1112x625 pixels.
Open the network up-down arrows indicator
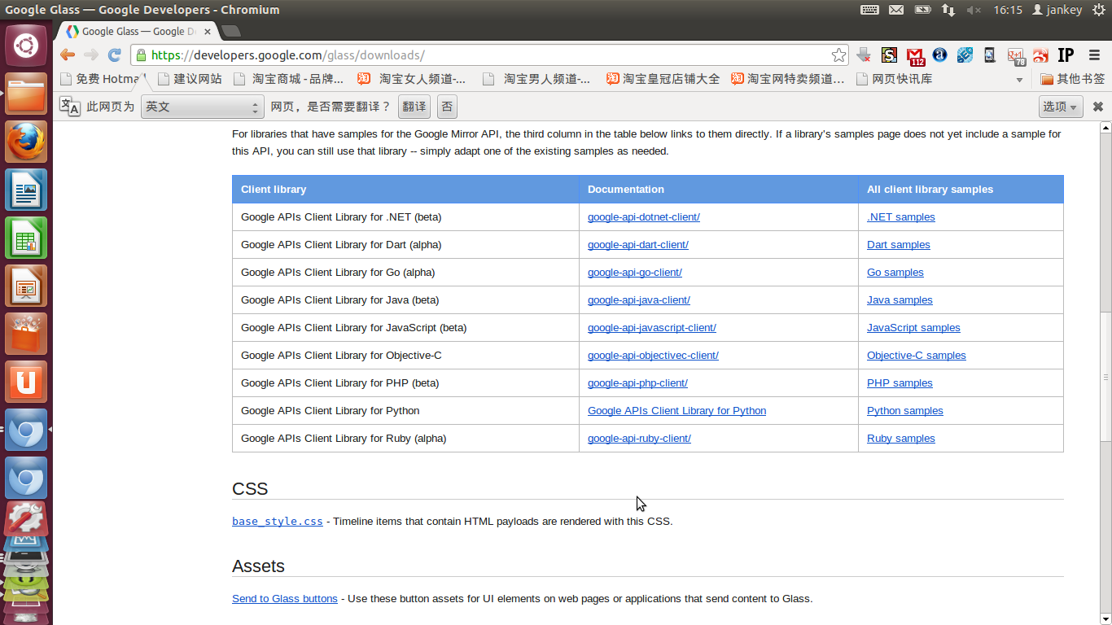(948, 10)
